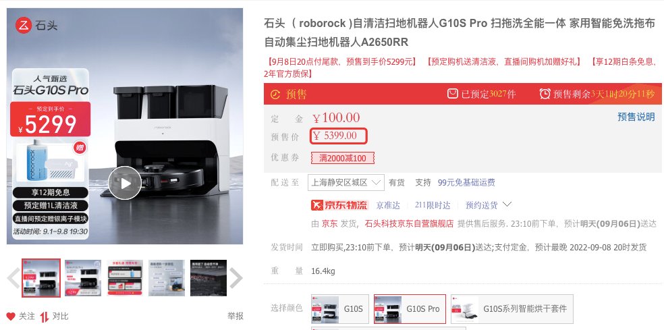Screen dimensions: 664x330
Task: Play the product video on main image
Action: (124, 183)
